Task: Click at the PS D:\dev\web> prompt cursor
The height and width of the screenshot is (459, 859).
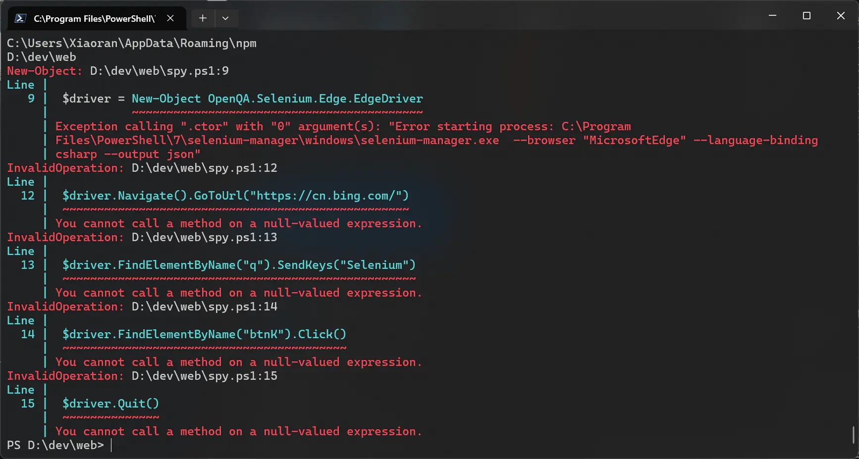Action: [x=111, y=445]
